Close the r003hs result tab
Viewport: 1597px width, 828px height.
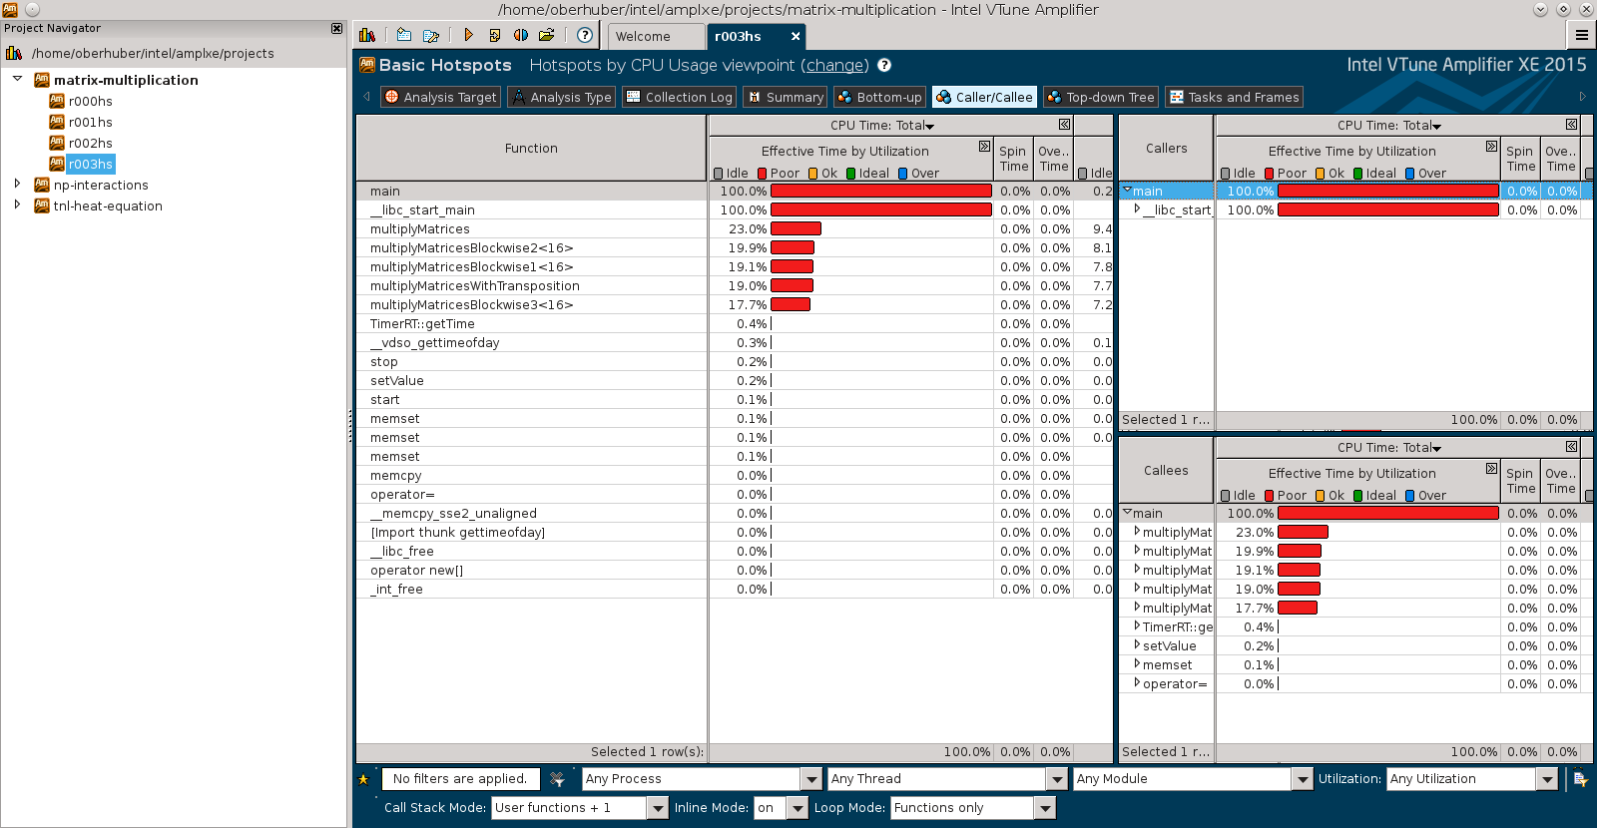(x=796, y=36)
